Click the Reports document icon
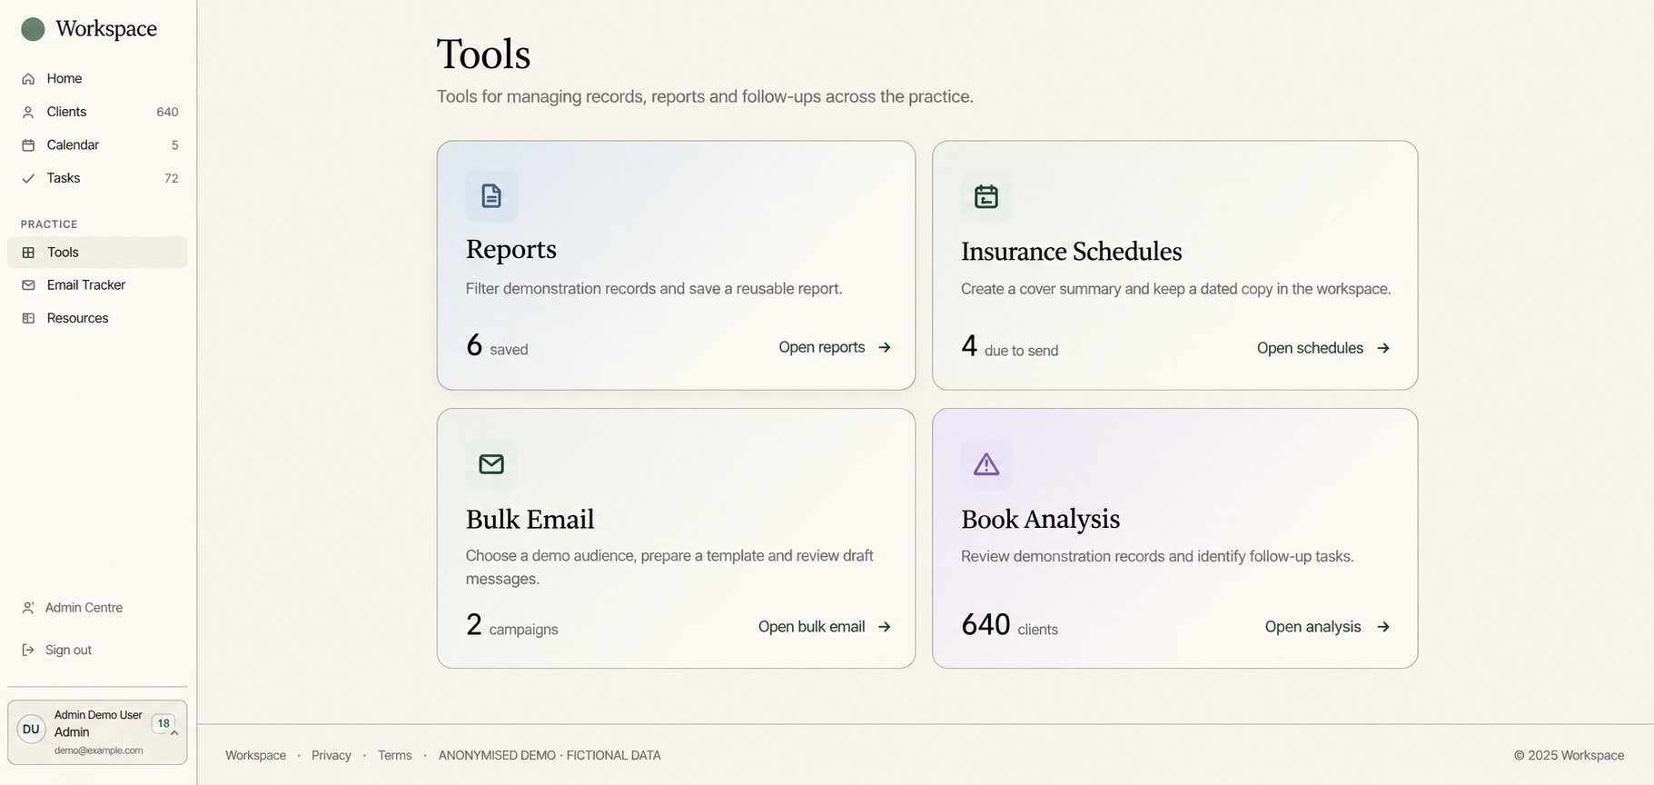 pyautogui.click(x=491, y=196)
